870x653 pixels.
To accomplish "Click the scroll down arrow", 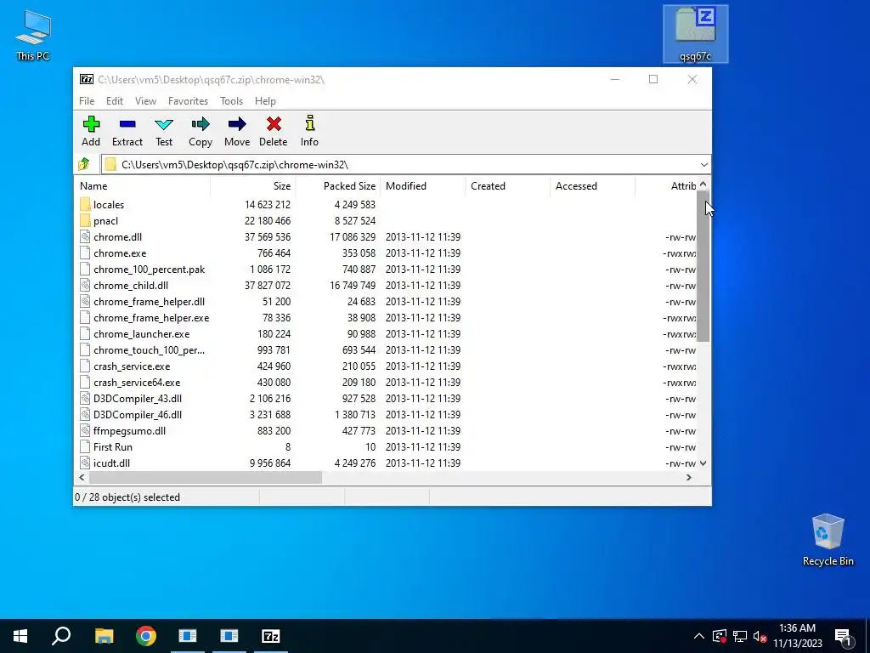I will pos(703,463).
